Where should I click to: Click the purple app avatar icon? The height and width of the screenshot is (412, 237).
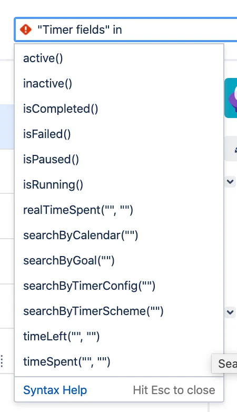[x=231, y=98]
